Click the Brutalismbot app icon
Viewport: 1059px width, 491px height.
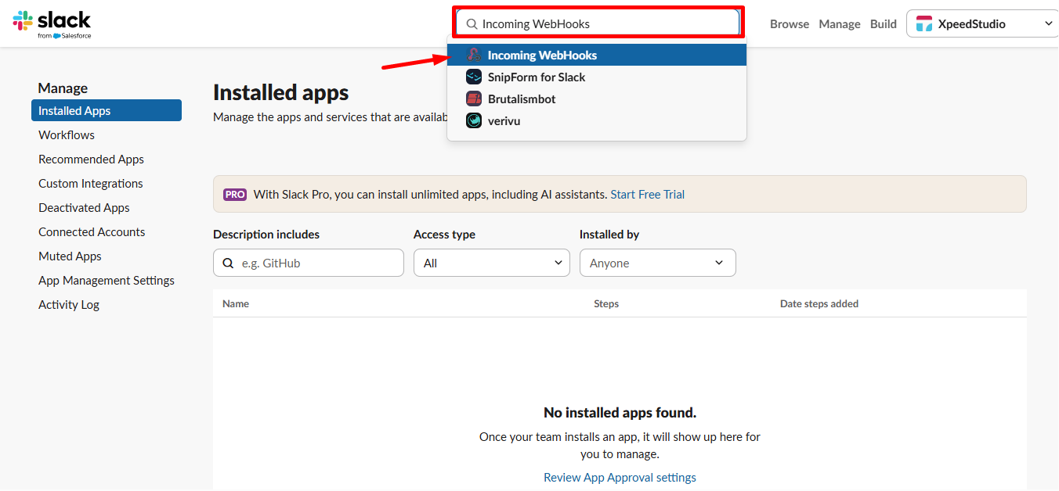click(x=473, y=99)
